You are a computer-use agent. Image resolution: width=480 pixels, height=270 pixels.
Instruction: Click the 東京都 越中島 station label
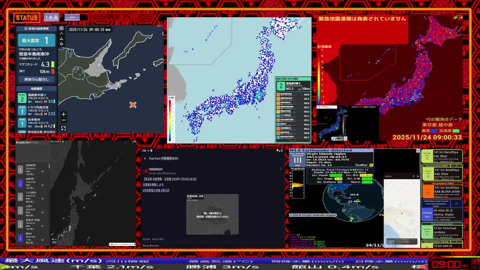pos(438,125)
